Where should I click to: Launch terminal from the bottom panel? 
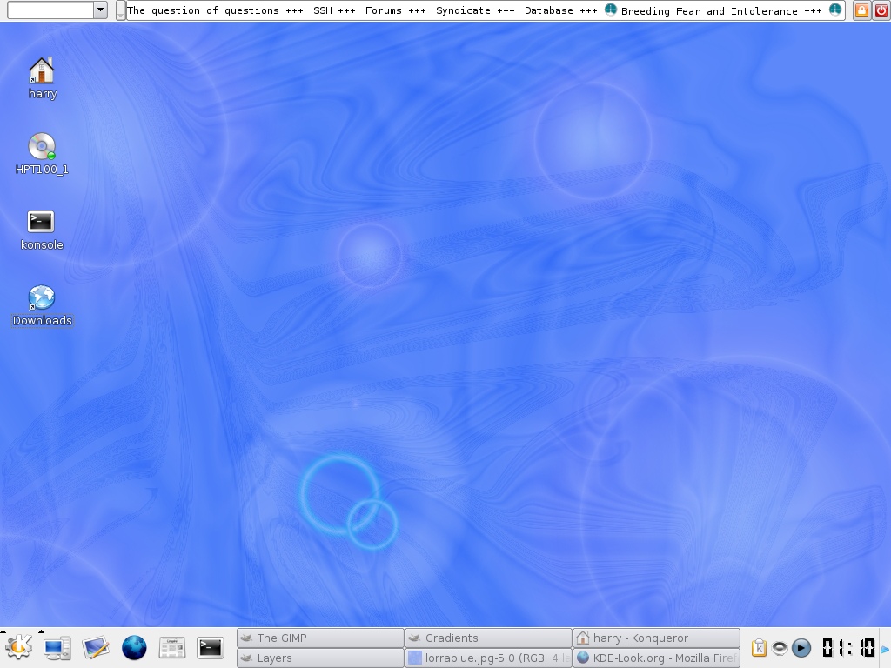(211, 647)
